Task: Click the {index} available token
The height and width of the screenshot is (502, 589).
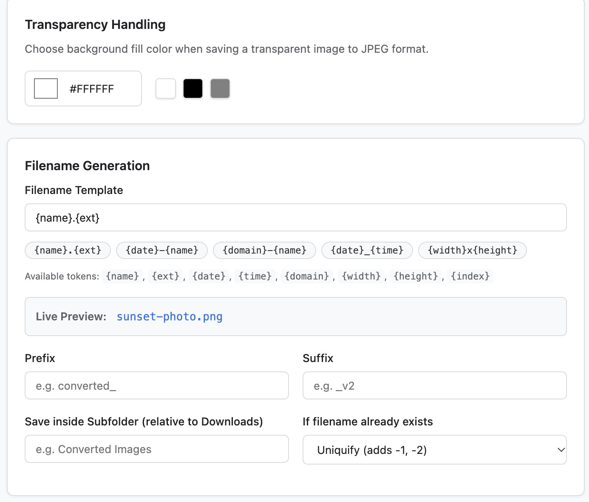Action: pos(470,276)
